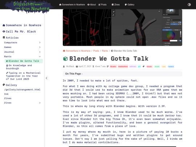This screenshot has height=147, width=196.
Task: Open /gallery/arrangement.html in the sidebar
Action: point(22,90)
